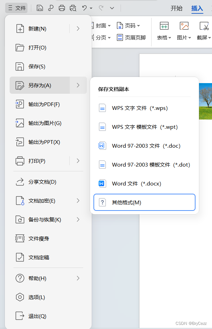The image size is (212, 329).
Task: Open 文档加密(E) entry
Action: click(x=48, y=201)
